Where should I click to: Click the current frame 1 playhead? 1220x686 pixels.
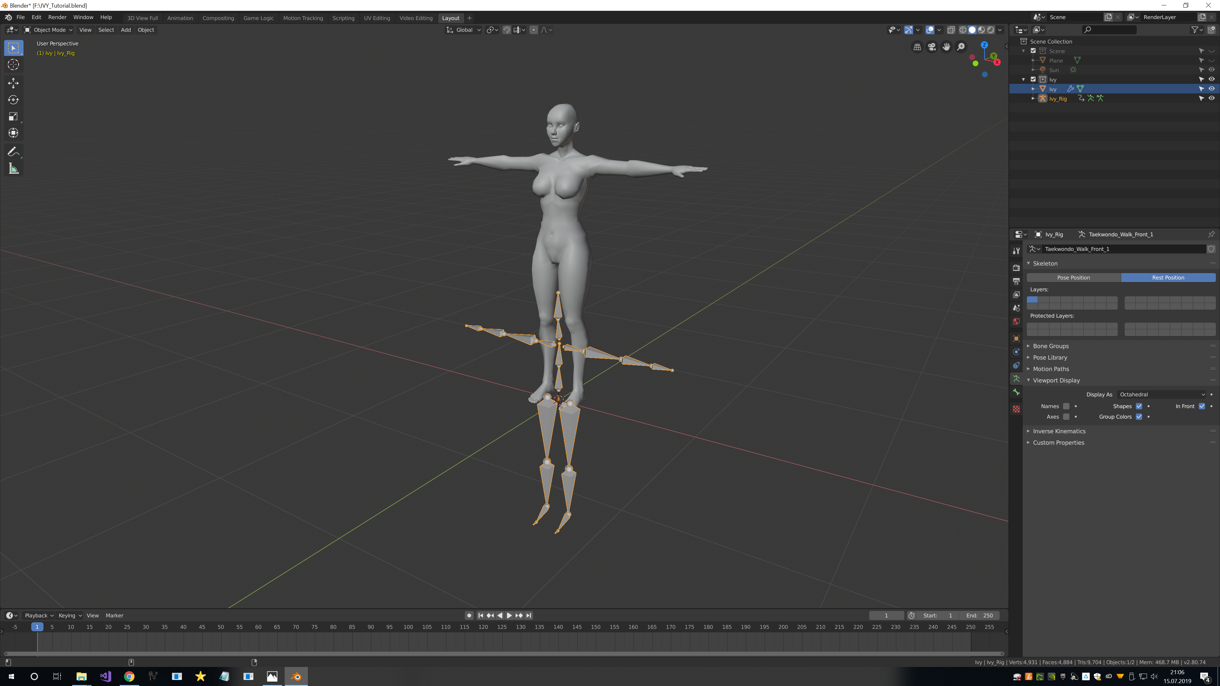click(x=37, y=627)
